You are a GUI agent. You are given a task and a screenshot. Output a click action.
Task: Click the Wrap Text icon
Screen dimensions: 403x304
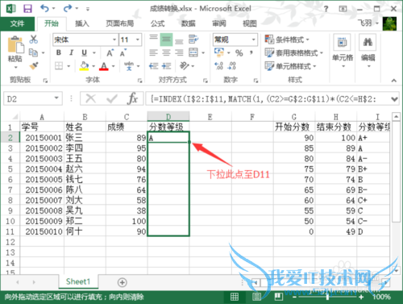[x=193, y=40]
